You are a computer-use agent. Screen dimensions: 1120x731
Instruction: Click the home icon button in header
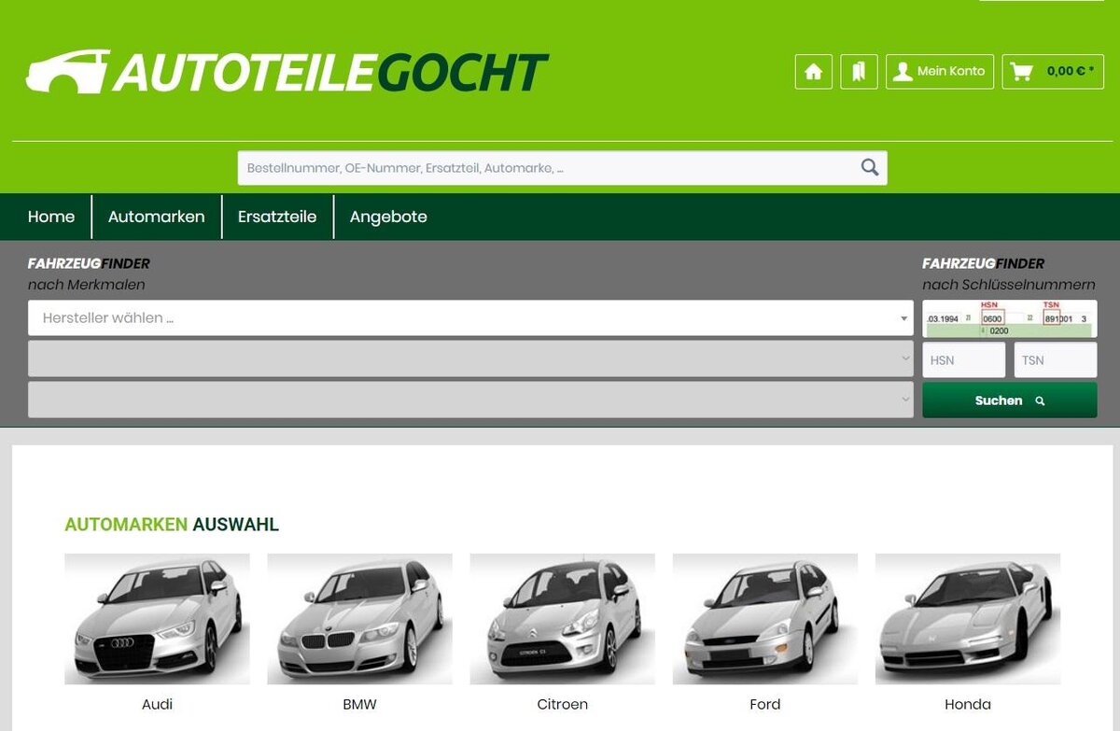coord(813,72)
